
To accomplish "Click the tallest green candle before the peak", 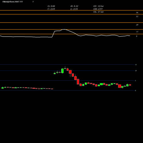I will 62,71.
